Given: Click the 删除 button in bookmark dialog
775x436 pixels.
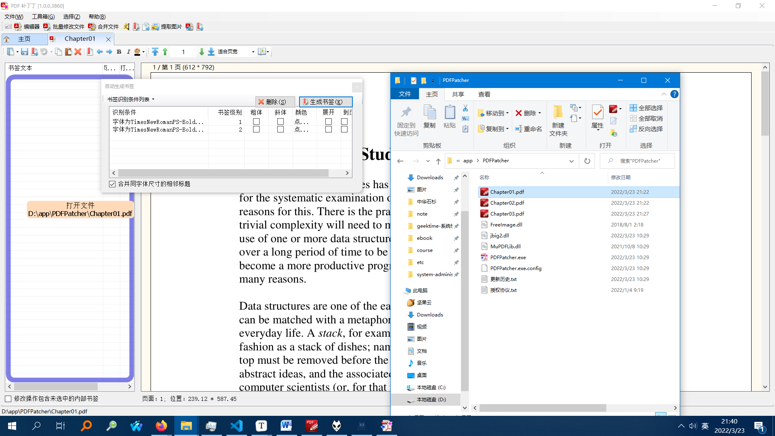Looking at the screenshot, I should coord(275,102).
